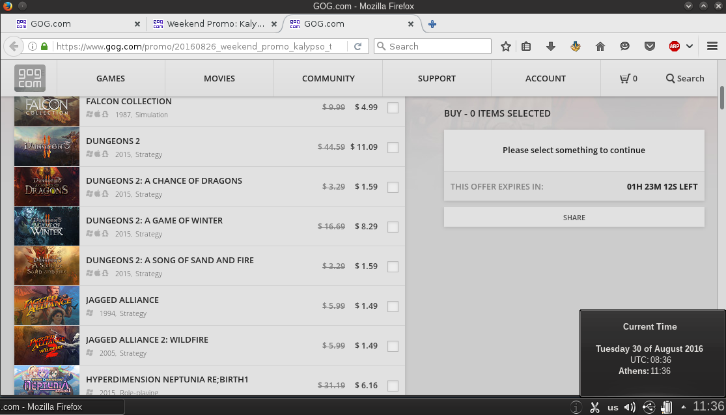
Task: Close the Weekend Promo tab
Action: tap(274, 24)
